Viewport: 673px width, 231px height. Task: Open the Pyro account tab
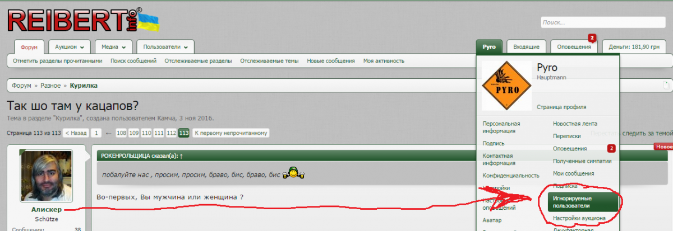[x=489, y=48]
